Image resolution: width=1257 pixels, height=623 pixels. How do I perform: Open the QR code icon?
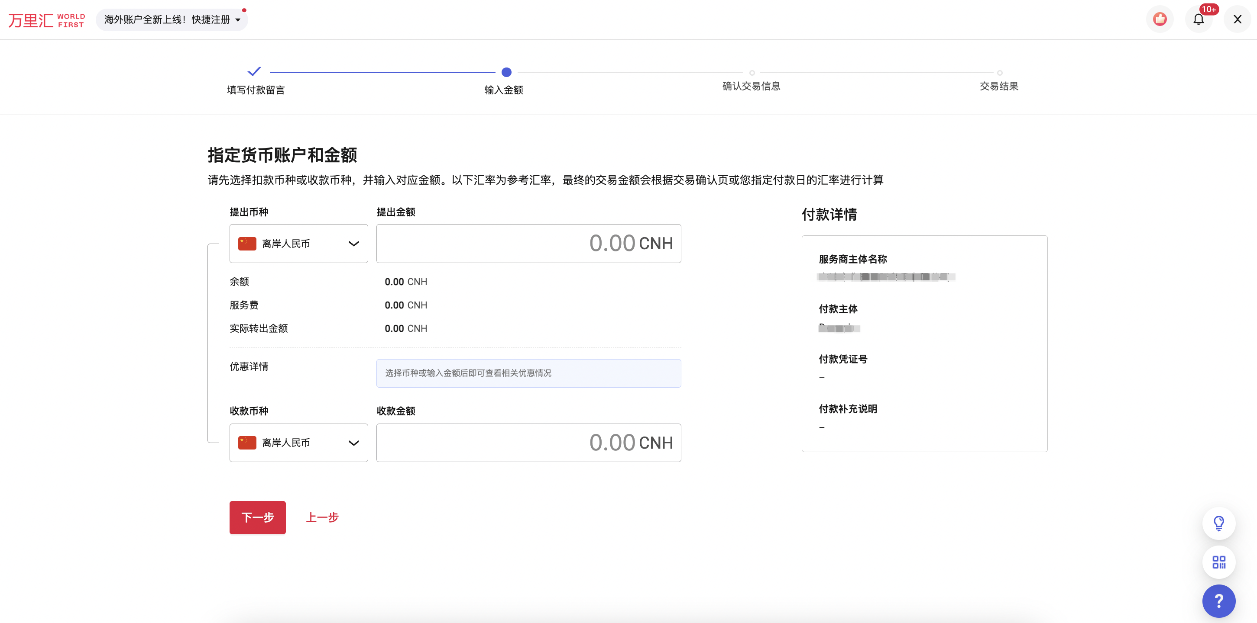pyautogui.click(x=1218, y=562)
